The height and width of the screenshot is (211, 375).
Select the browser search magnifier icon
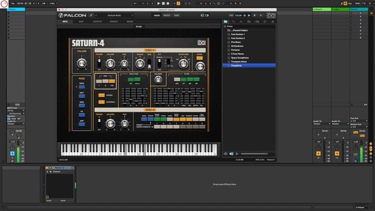[x=233, y=22]
